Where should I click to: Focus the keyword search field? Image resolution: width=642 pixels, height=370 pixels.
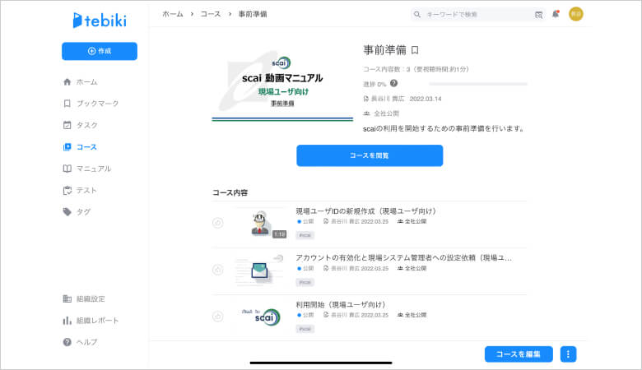478,14
